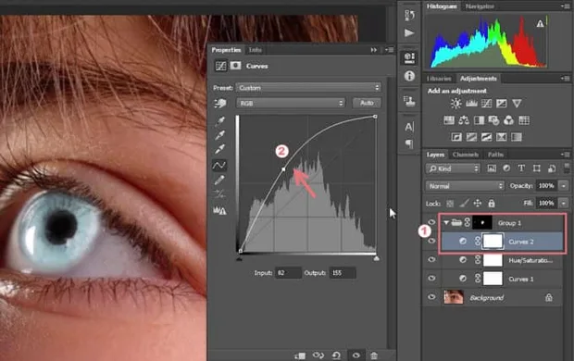Open the Fill slider arrow
The image size is (574, 361).
[x=564, y=203]
